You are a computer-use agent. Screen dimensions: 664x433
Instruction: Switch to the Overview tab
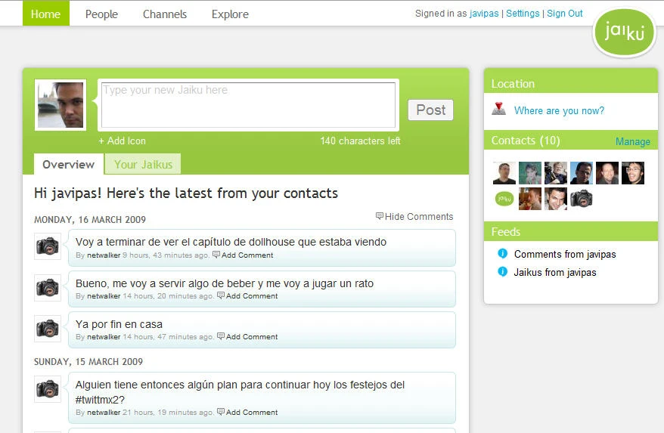pos(68,165)
